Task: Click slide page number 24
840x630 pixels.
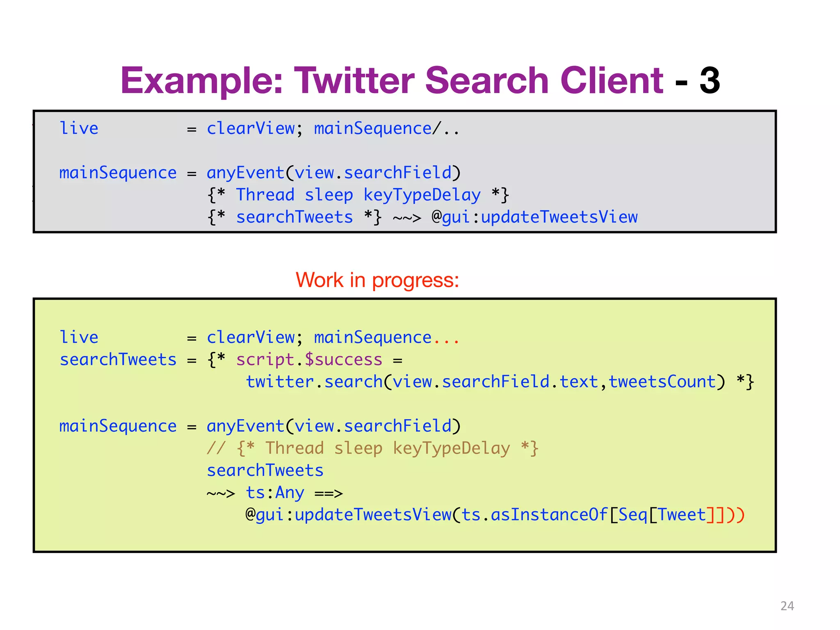Action: coord(787,606)
